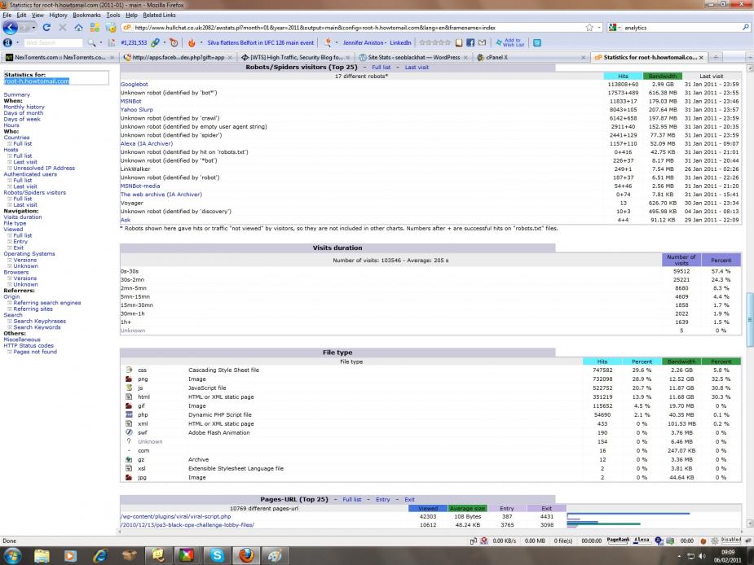Click the Googlebot robot link
Image resolution: width=754 pixels, height=565 pixels.
click(134, 84)
